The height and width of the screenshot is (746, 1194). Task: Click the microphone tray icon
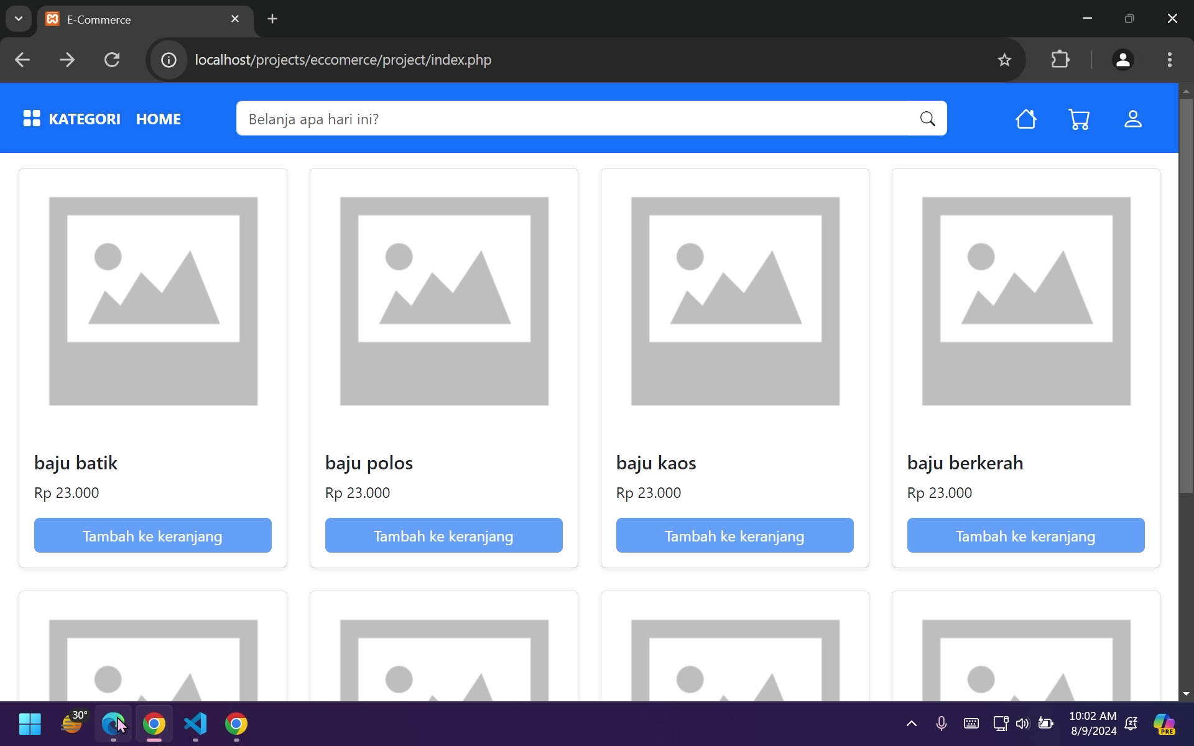point(942,723)
